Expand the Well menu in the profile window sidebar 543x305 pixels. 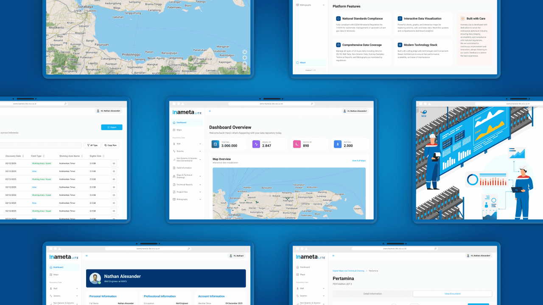(77, 288)
